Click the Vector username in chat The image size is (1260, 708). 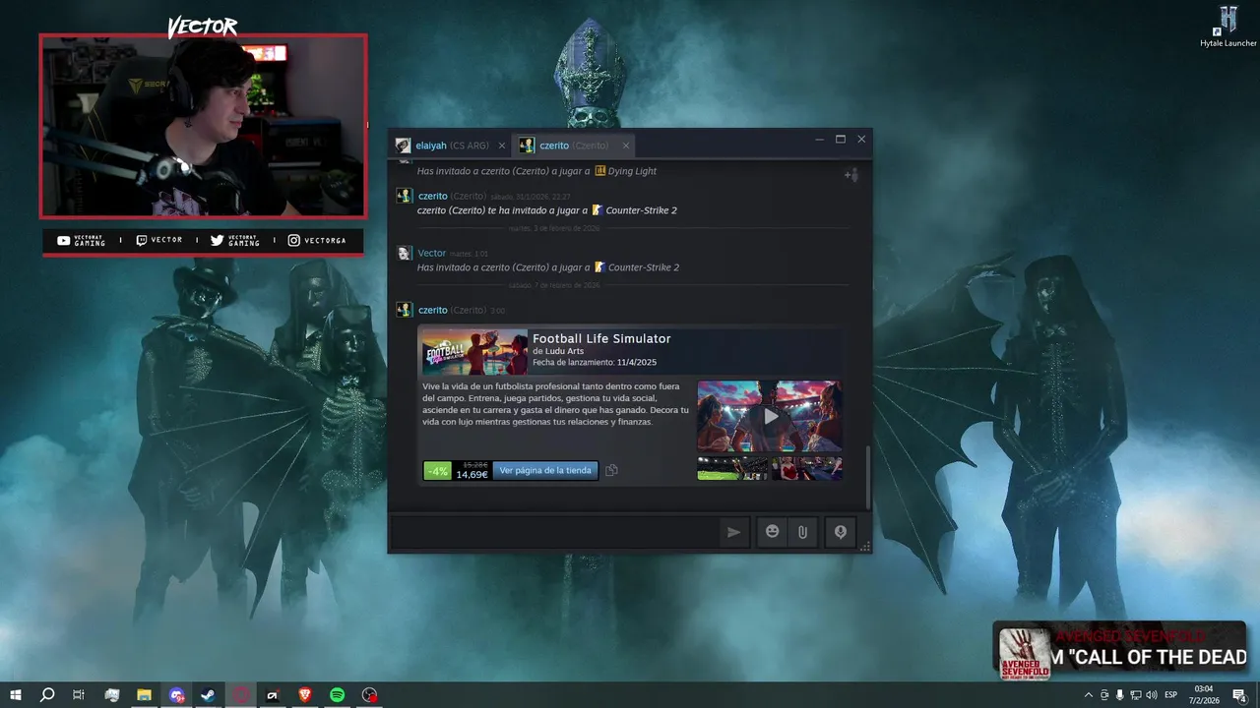(432, 253)
